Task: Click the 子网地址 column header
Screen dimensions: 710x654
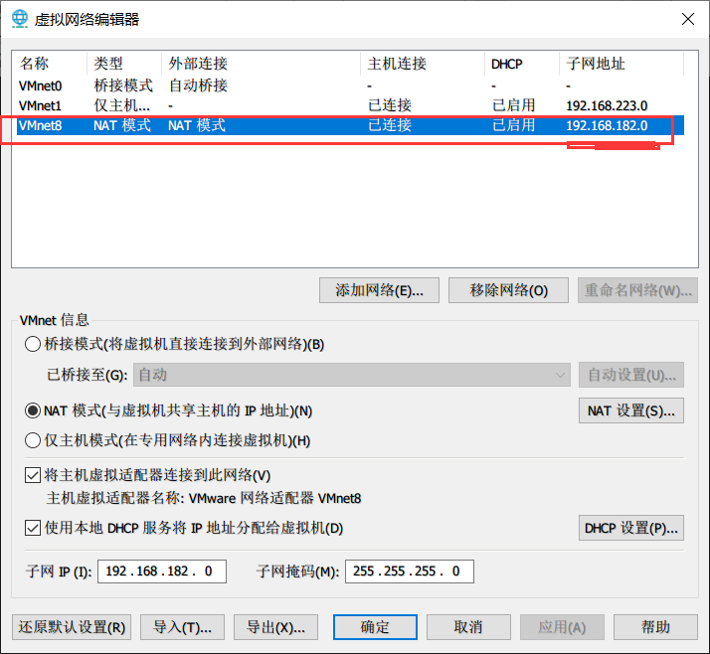Action: tap(621, 64)
